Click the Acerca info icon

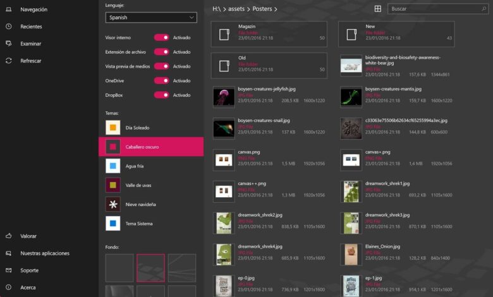click(9, 288)
